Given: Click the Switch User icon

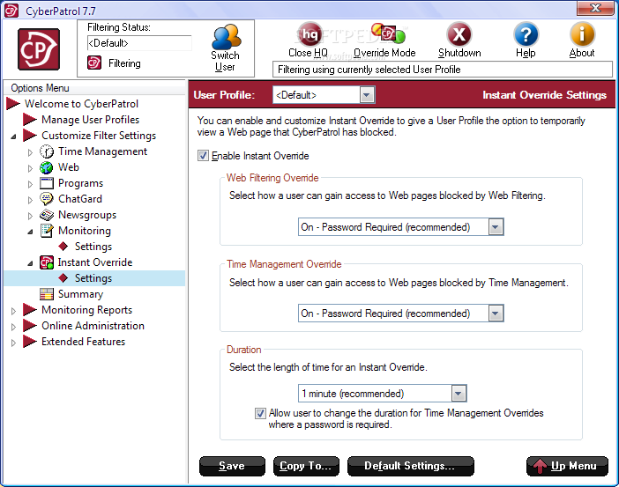Looking at the screenshot, I should (x=226, y=36).
